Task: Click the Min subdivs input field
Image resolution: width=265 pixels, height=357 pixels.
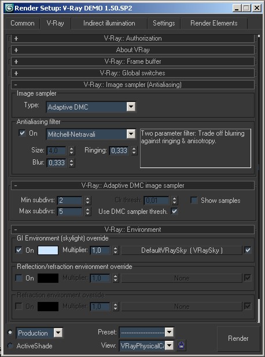Action: point(69,201)
